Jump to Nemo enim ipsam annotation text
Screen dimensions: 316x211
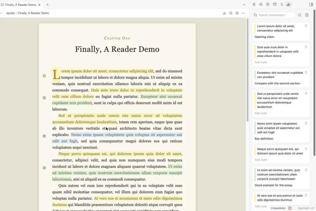tap(278, 128)
